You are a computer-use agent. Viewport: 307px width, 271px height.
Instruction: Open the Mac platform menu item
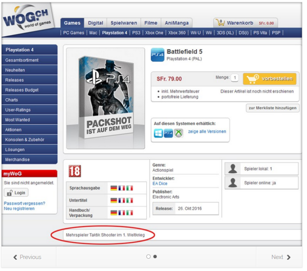(93, 33)
